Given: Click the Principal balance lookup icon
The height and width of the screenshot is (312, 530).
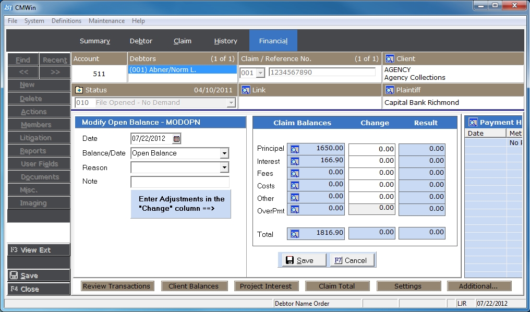Looking at the screenshot, I should (295, 149).
